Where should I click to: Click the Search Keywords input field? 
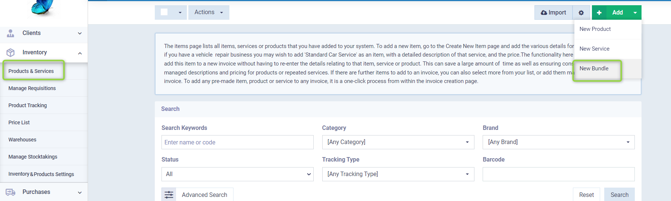tap(237, 142)
